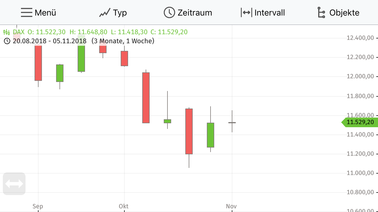
Task: Open the Objekte menu label
Action: pos(344,13)
